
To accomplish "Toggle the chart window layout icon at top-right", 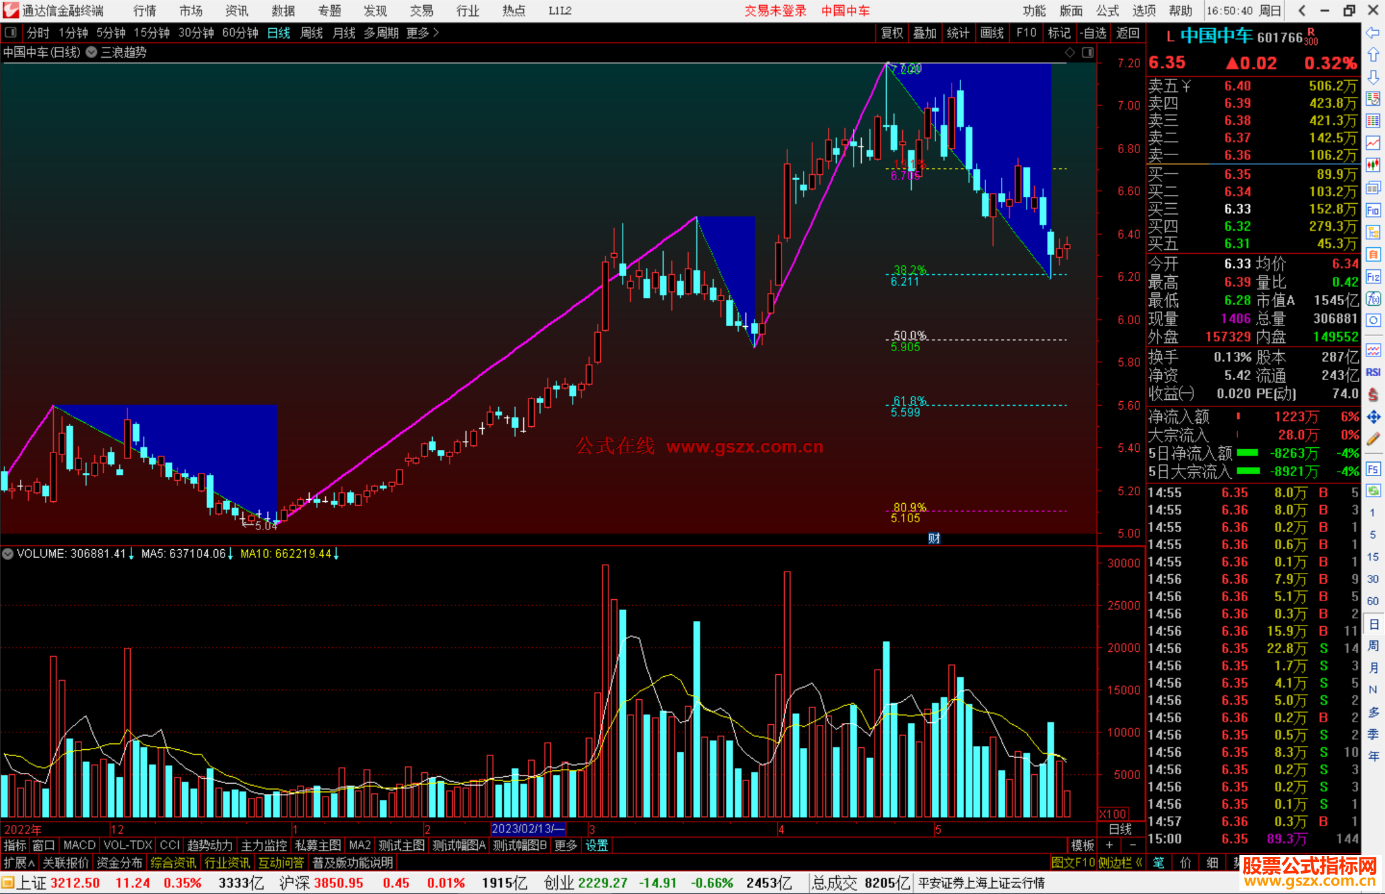I will point(1087,53).
